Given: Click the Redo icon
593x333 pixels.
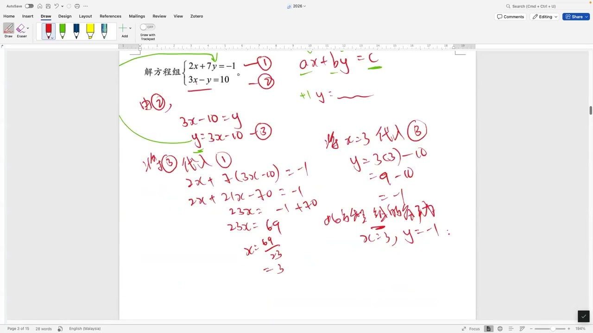Looking at the screenshot, I should coord(69,6).
